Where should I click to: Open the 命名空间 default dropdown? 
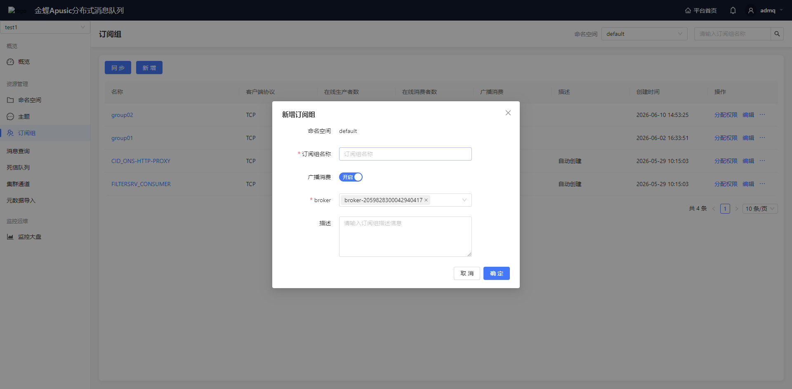(x=644, y=34)
